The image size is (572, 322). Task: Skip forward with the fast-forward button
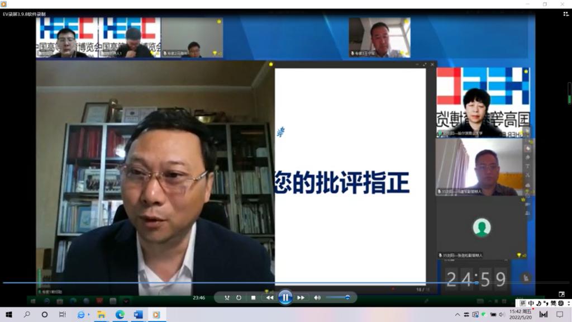point(301,298)
